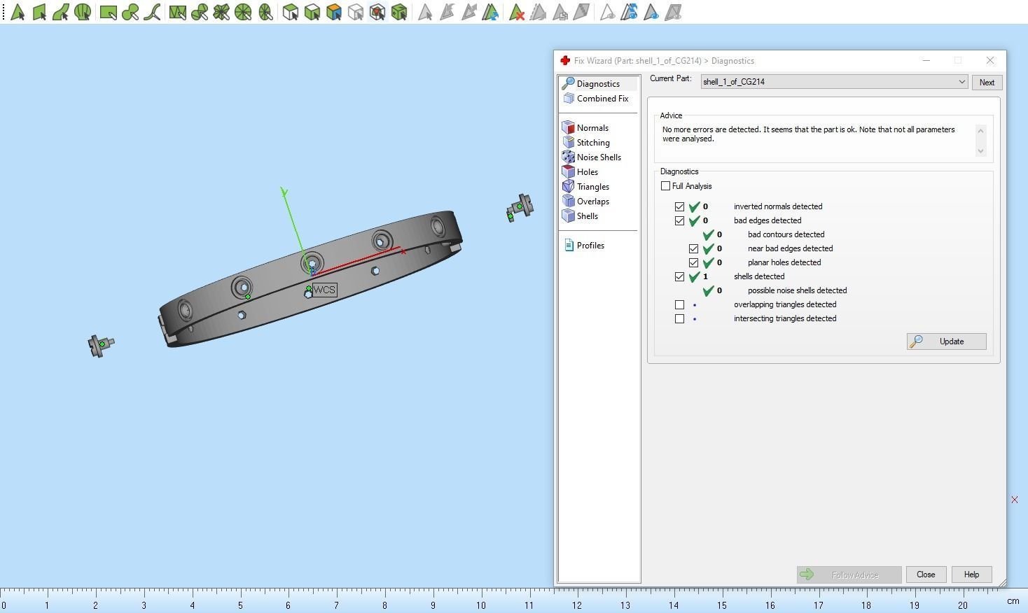
Task: Click the small red X below the dialog
Action: pos(1015,500)
